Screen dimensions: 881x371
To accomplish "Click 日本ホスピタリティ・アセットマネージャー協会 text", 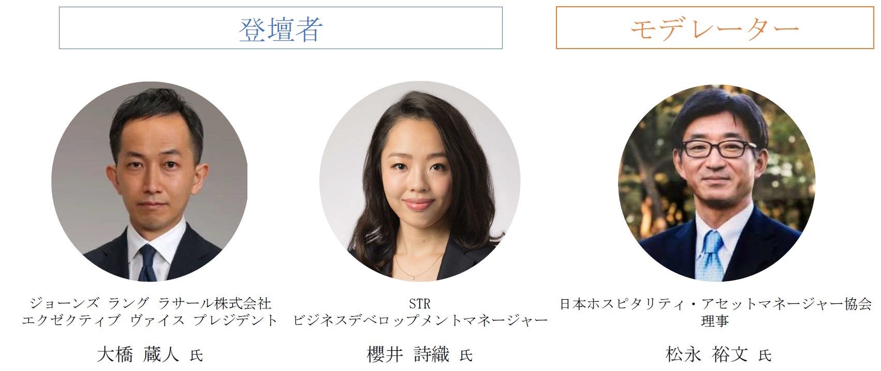I will click(716, 303).
